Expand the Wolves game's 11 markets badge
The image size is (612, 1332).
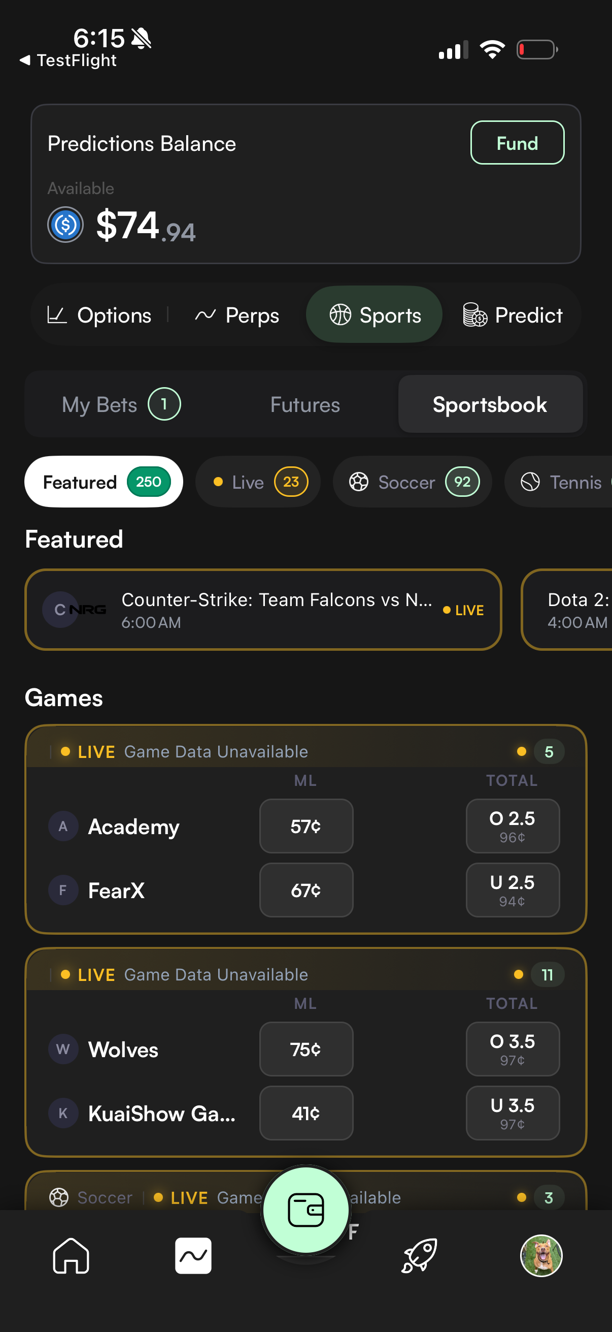click(x=547, y=975)
